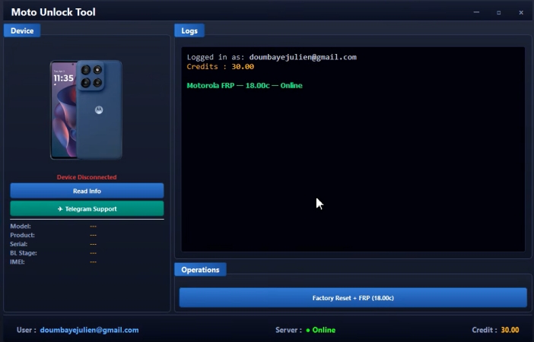
Task: Select the Operations panel tab
Action: point(200,270)
